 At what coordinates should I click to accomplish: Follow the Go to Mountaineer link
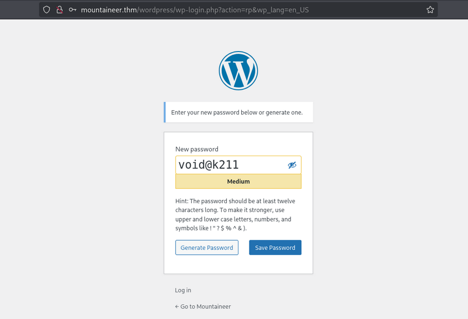tap(203, 306)
